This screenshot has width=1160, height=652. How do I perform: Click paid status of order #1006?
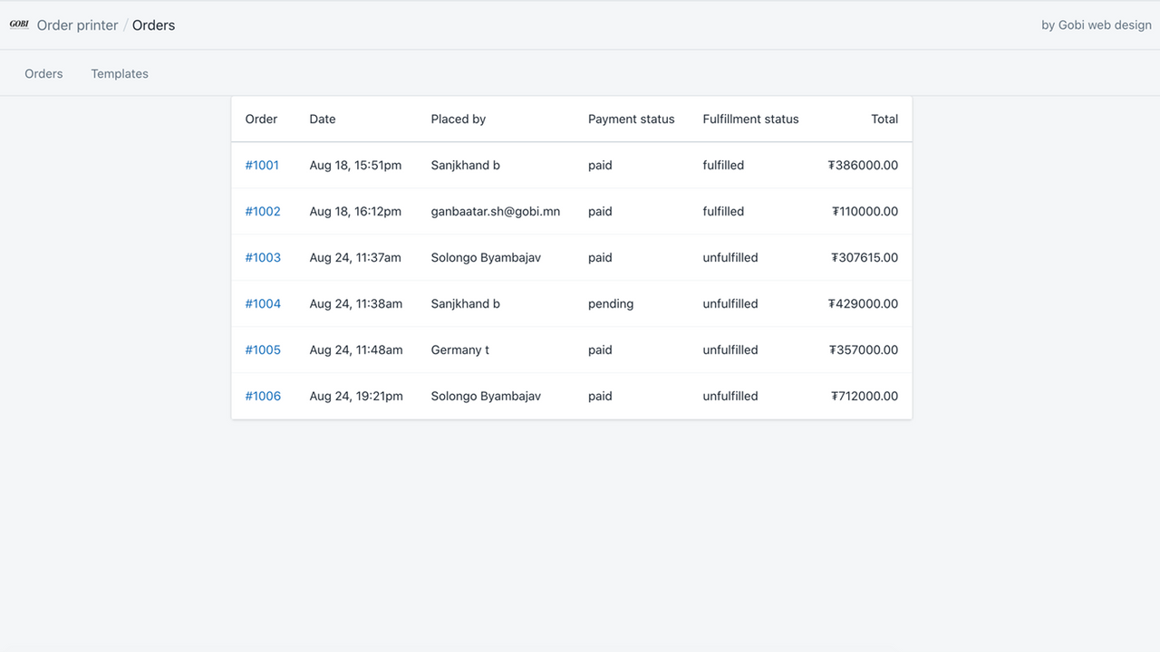(x=600, y=396)
